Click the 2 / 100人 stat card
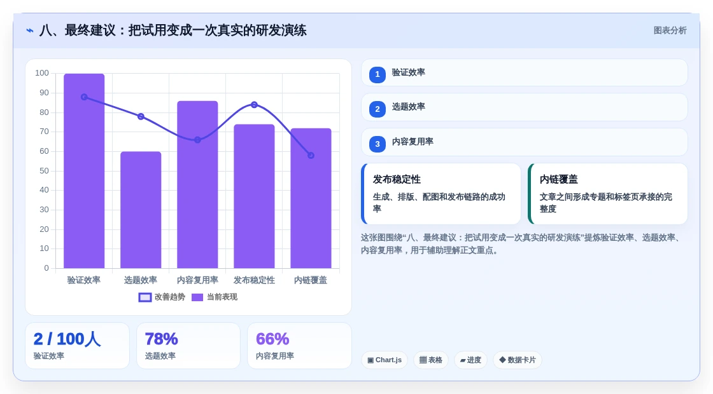 click(x=77, y=346)
